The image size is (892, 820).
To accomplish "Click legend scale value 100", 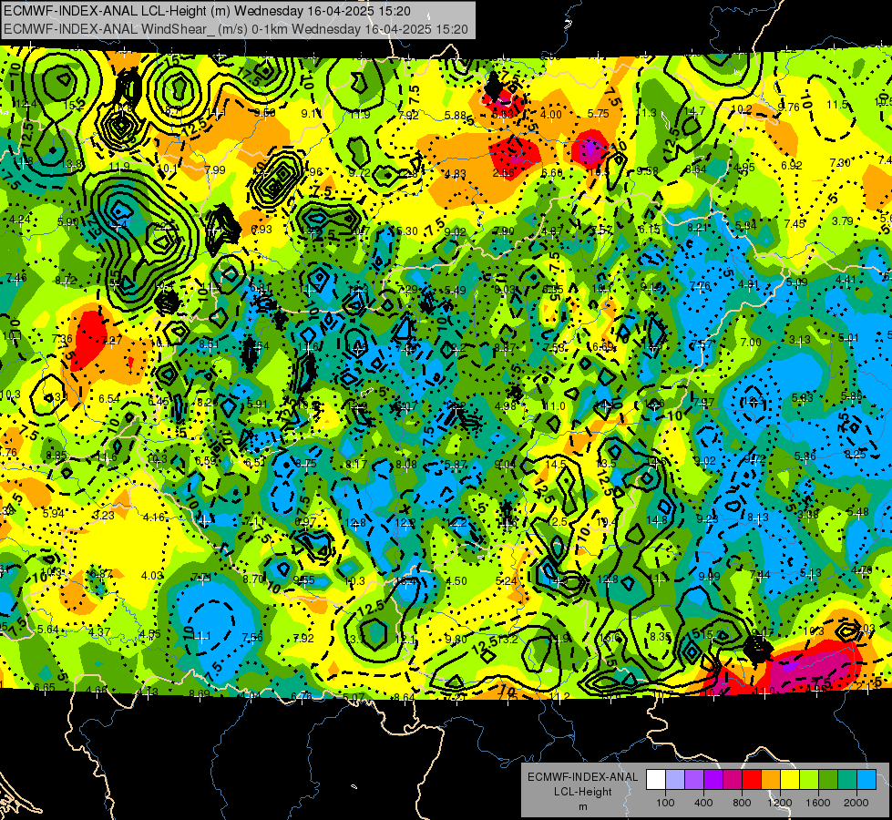I will point(665,803).
